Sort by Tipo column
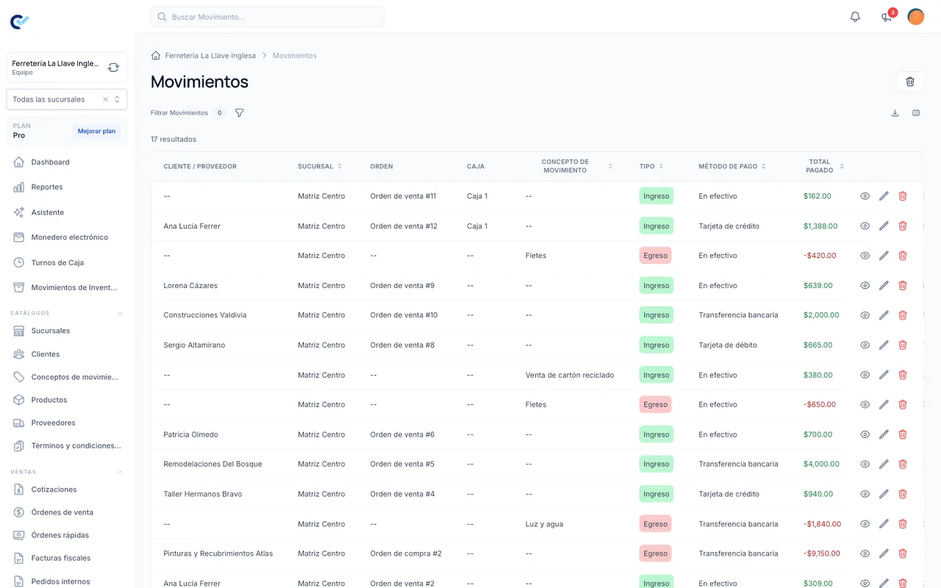 pos(651,167)
